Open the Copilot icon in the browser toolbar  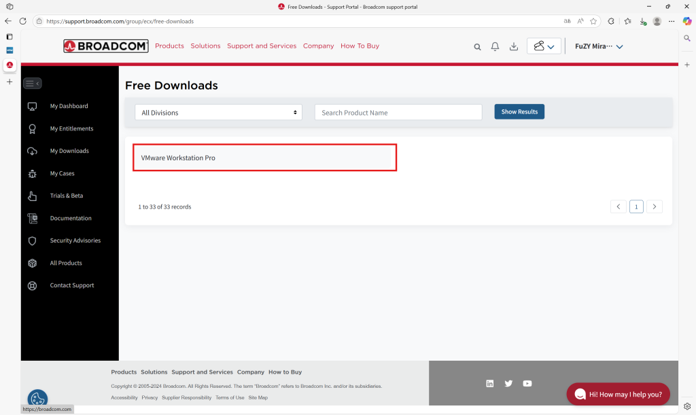686,21
